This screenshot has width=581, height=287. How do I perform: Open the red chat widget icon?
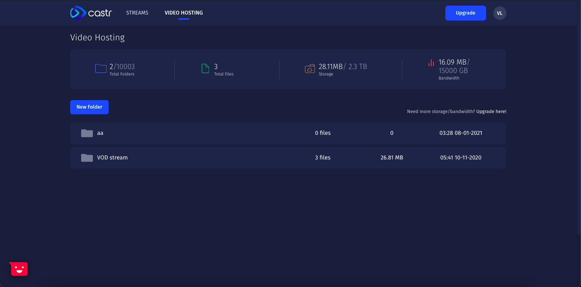point(19,269)
